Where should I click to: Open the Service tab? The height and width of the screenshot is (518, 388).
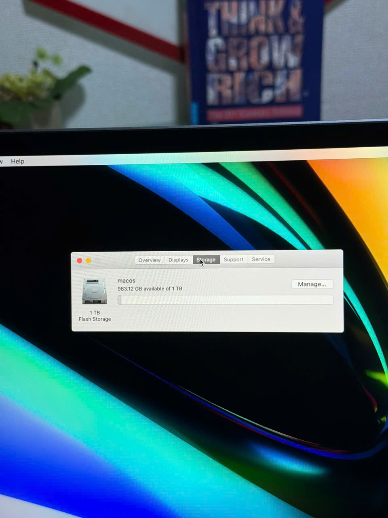261,259
